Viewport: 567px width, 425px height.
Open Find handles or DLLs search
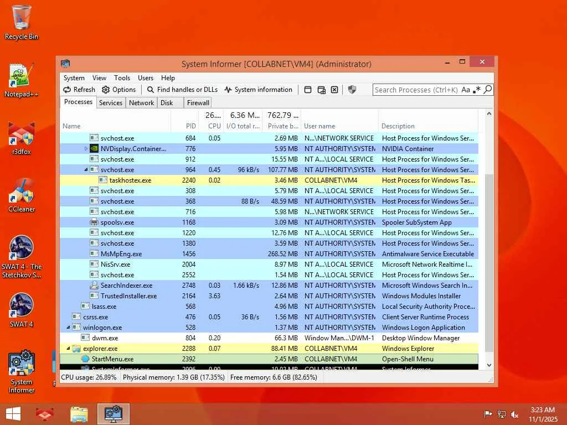pyautogui.click(x=182, y=90)
